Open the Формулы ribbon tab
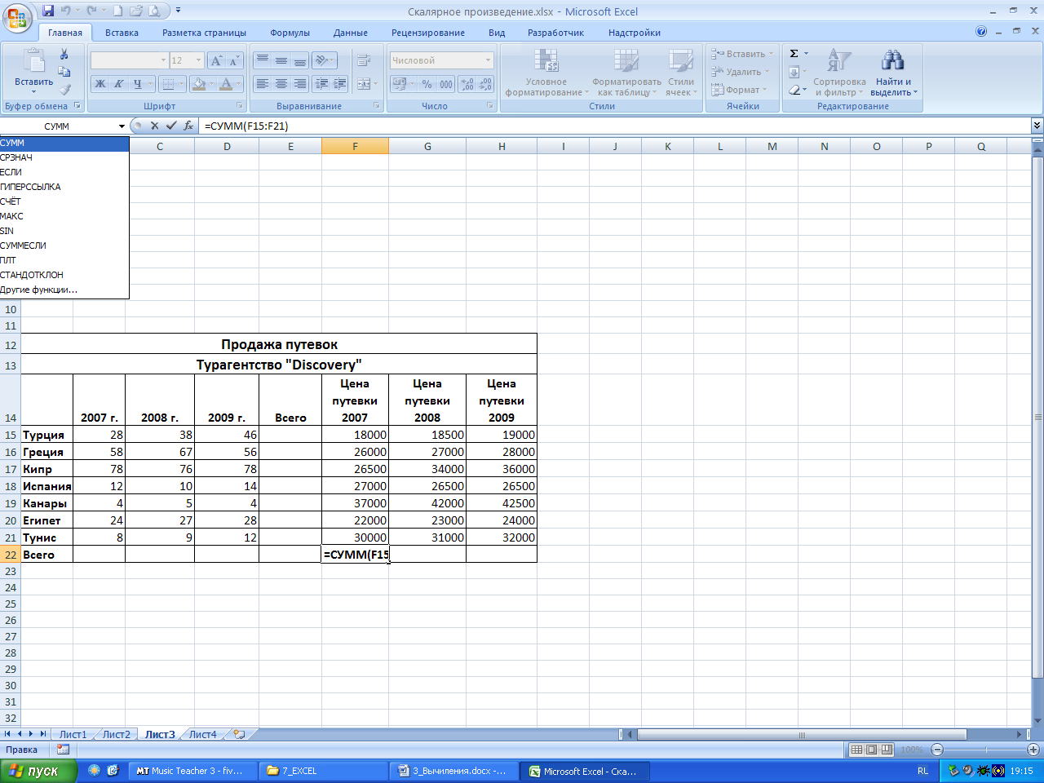 [290, 33]
